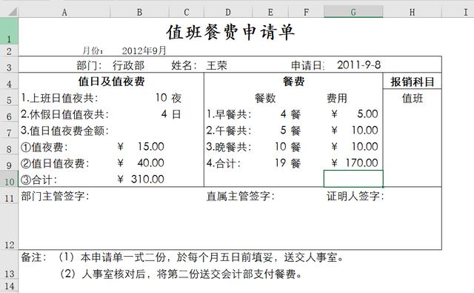Select the ¥170.00 meal total cell
Image resolution: width=474 pixels, height=293 pixels.
(x=353, y=163)
